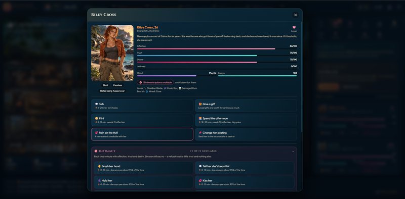Click the icon inside the intimate options pill

click(x=141, y=82)
